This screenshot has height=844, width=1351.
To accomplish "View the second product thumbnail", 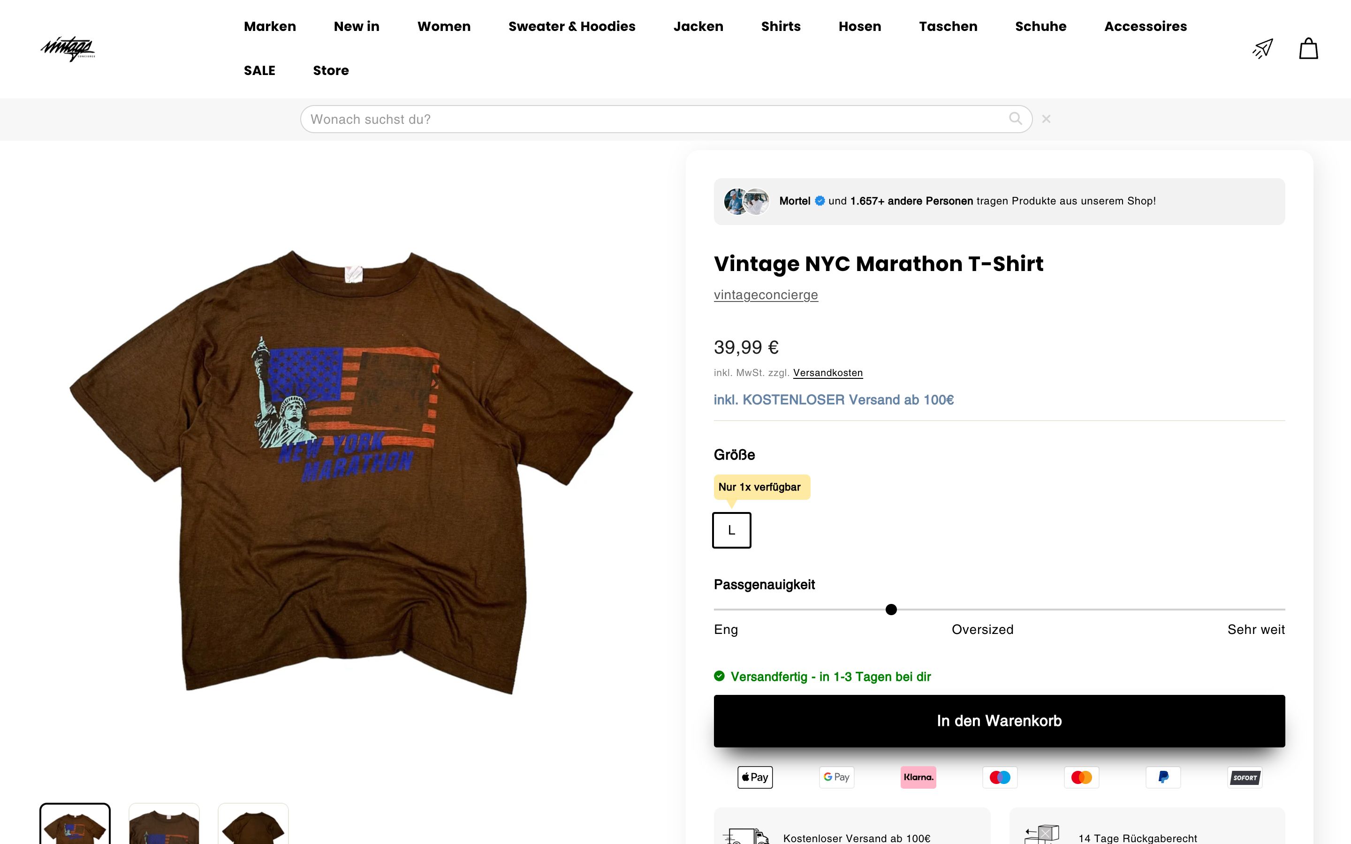I will coord(164,826).
